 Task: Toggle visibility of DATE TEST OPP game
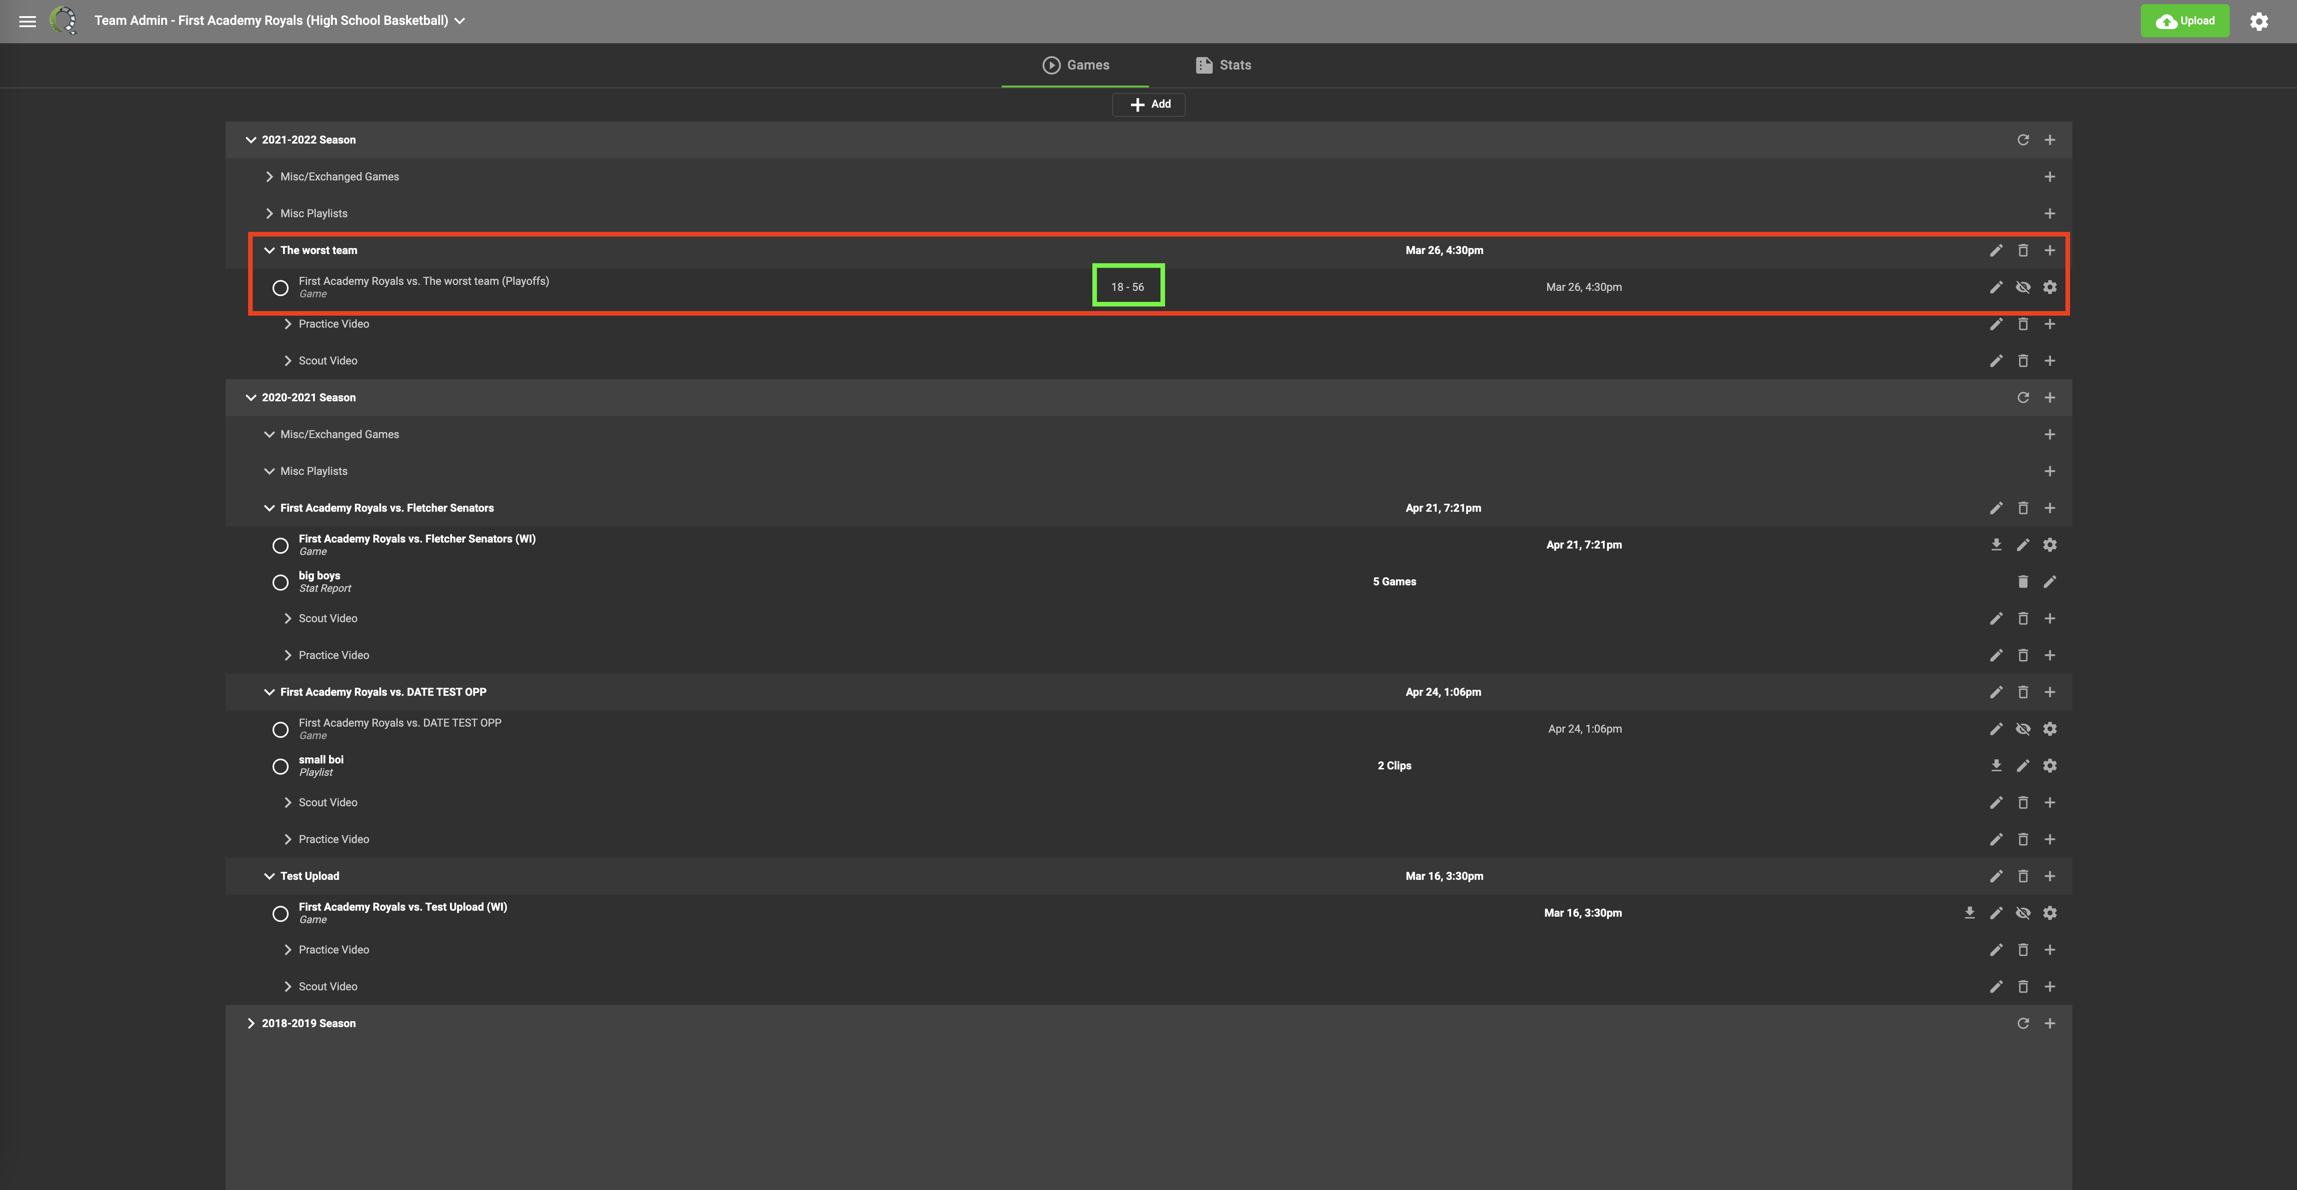point(2023,729)
